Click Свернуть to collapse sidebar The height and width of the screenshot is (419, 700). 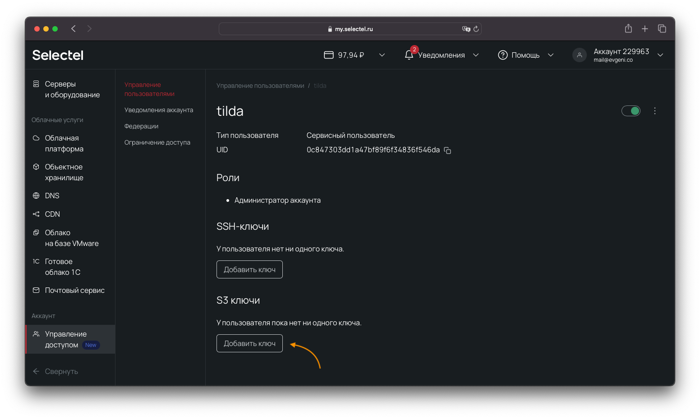coord(61,371)
